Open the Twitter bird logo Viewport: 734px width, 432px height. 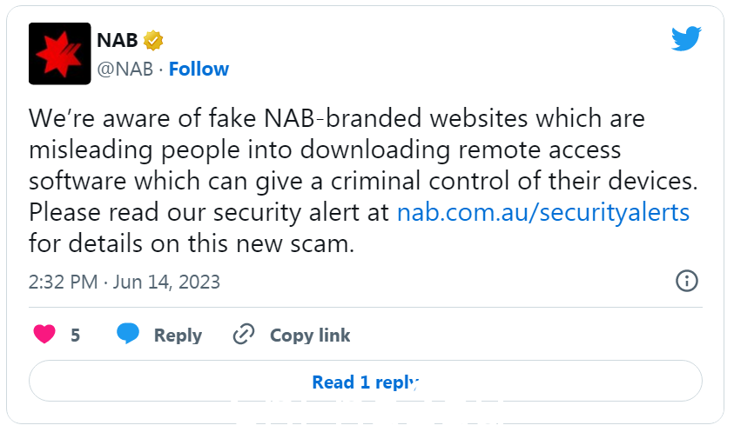coord(686,38)
